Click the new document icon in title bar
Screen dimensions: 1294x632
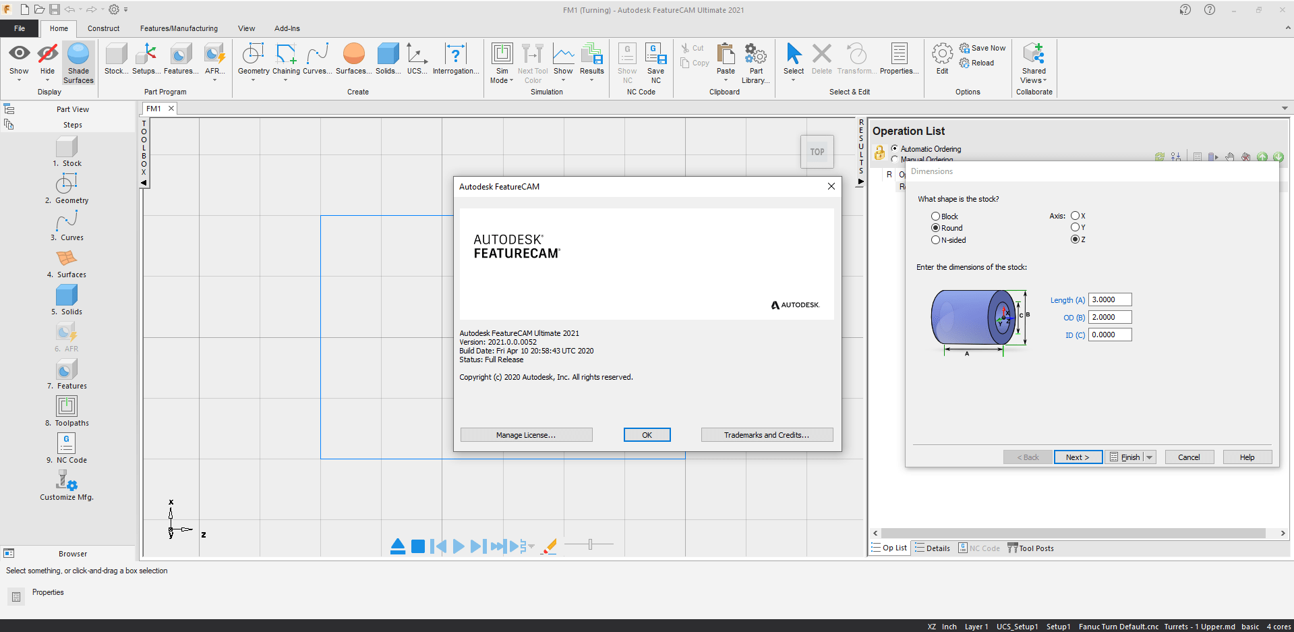tap(24, 9)
